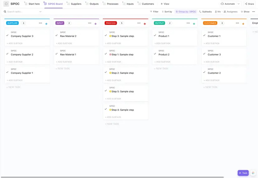The image size is (258, 178).
Task: Click the red PROCESS status label
Action: (111, 23)
